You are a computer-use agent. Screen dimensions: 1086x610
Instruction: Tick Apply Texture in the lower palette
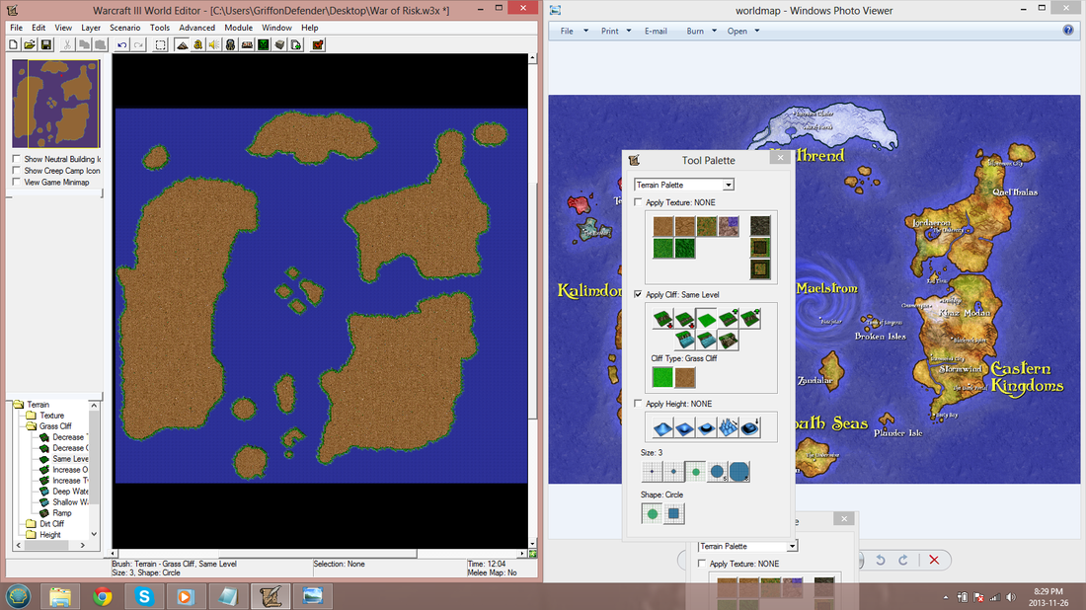[x=702, y=564]
